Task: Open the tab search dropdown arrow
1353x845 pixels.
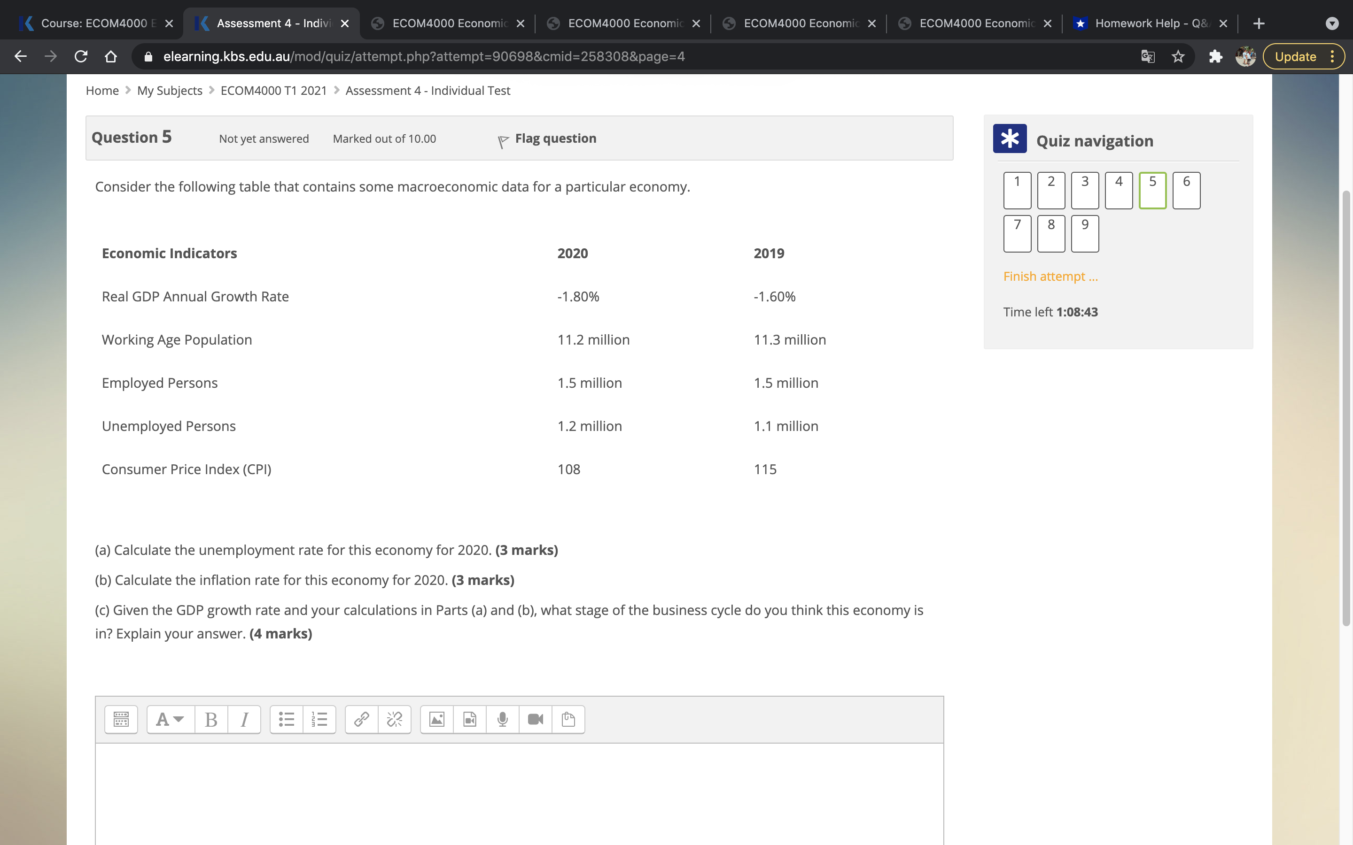Action: 1332,23
